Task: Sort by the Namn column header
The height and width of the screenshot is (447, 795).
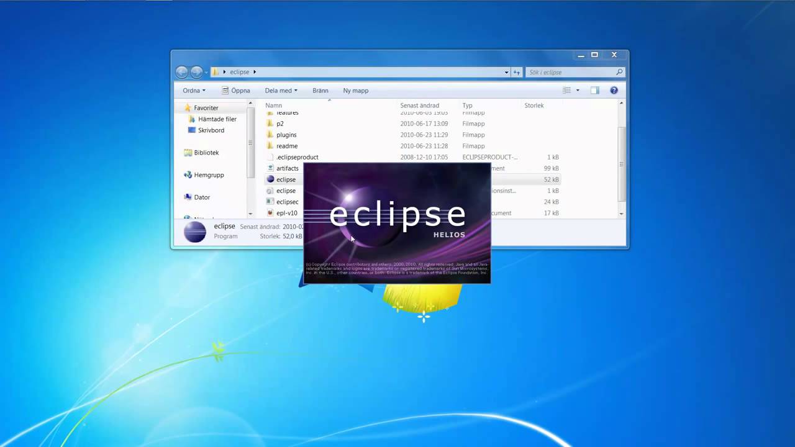Action: pos(274,106)
